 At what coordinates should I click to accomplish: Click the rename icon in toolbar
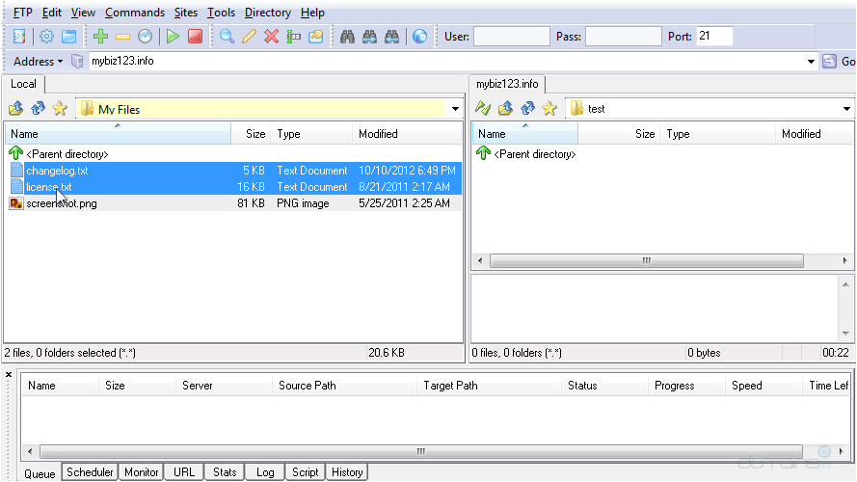[293, 37]
